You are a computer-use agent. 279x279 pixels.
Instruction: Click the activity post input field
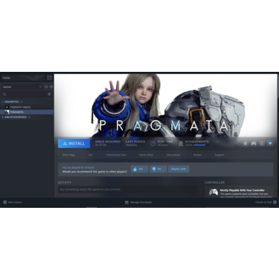pos(127,190)
